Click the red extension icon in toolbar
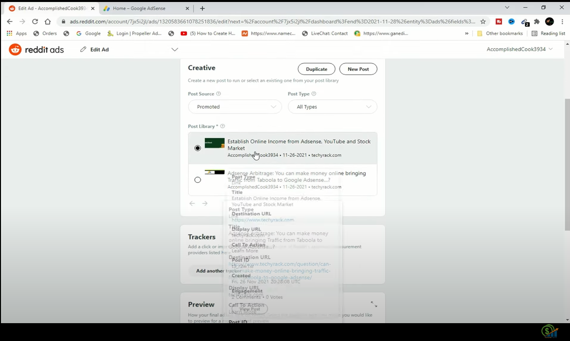 coord(499,22)
